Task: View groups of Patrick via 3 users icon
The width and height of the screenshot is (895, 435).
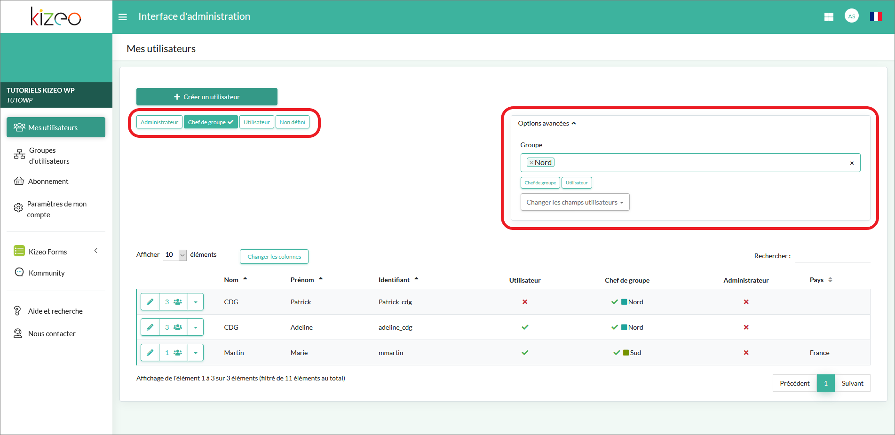Action: point(174,302)
